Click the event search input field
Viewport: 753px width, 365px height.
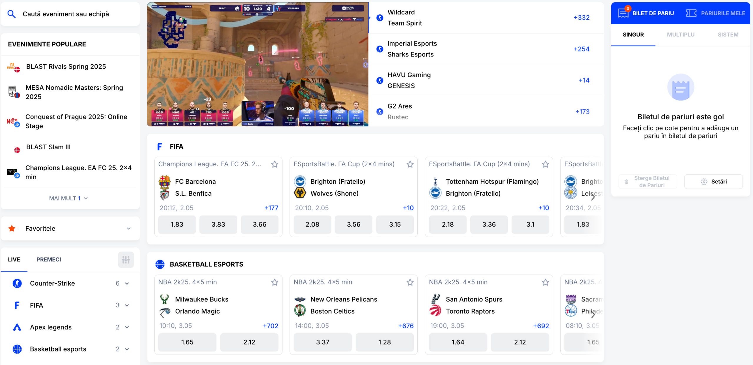pos(70,14)
